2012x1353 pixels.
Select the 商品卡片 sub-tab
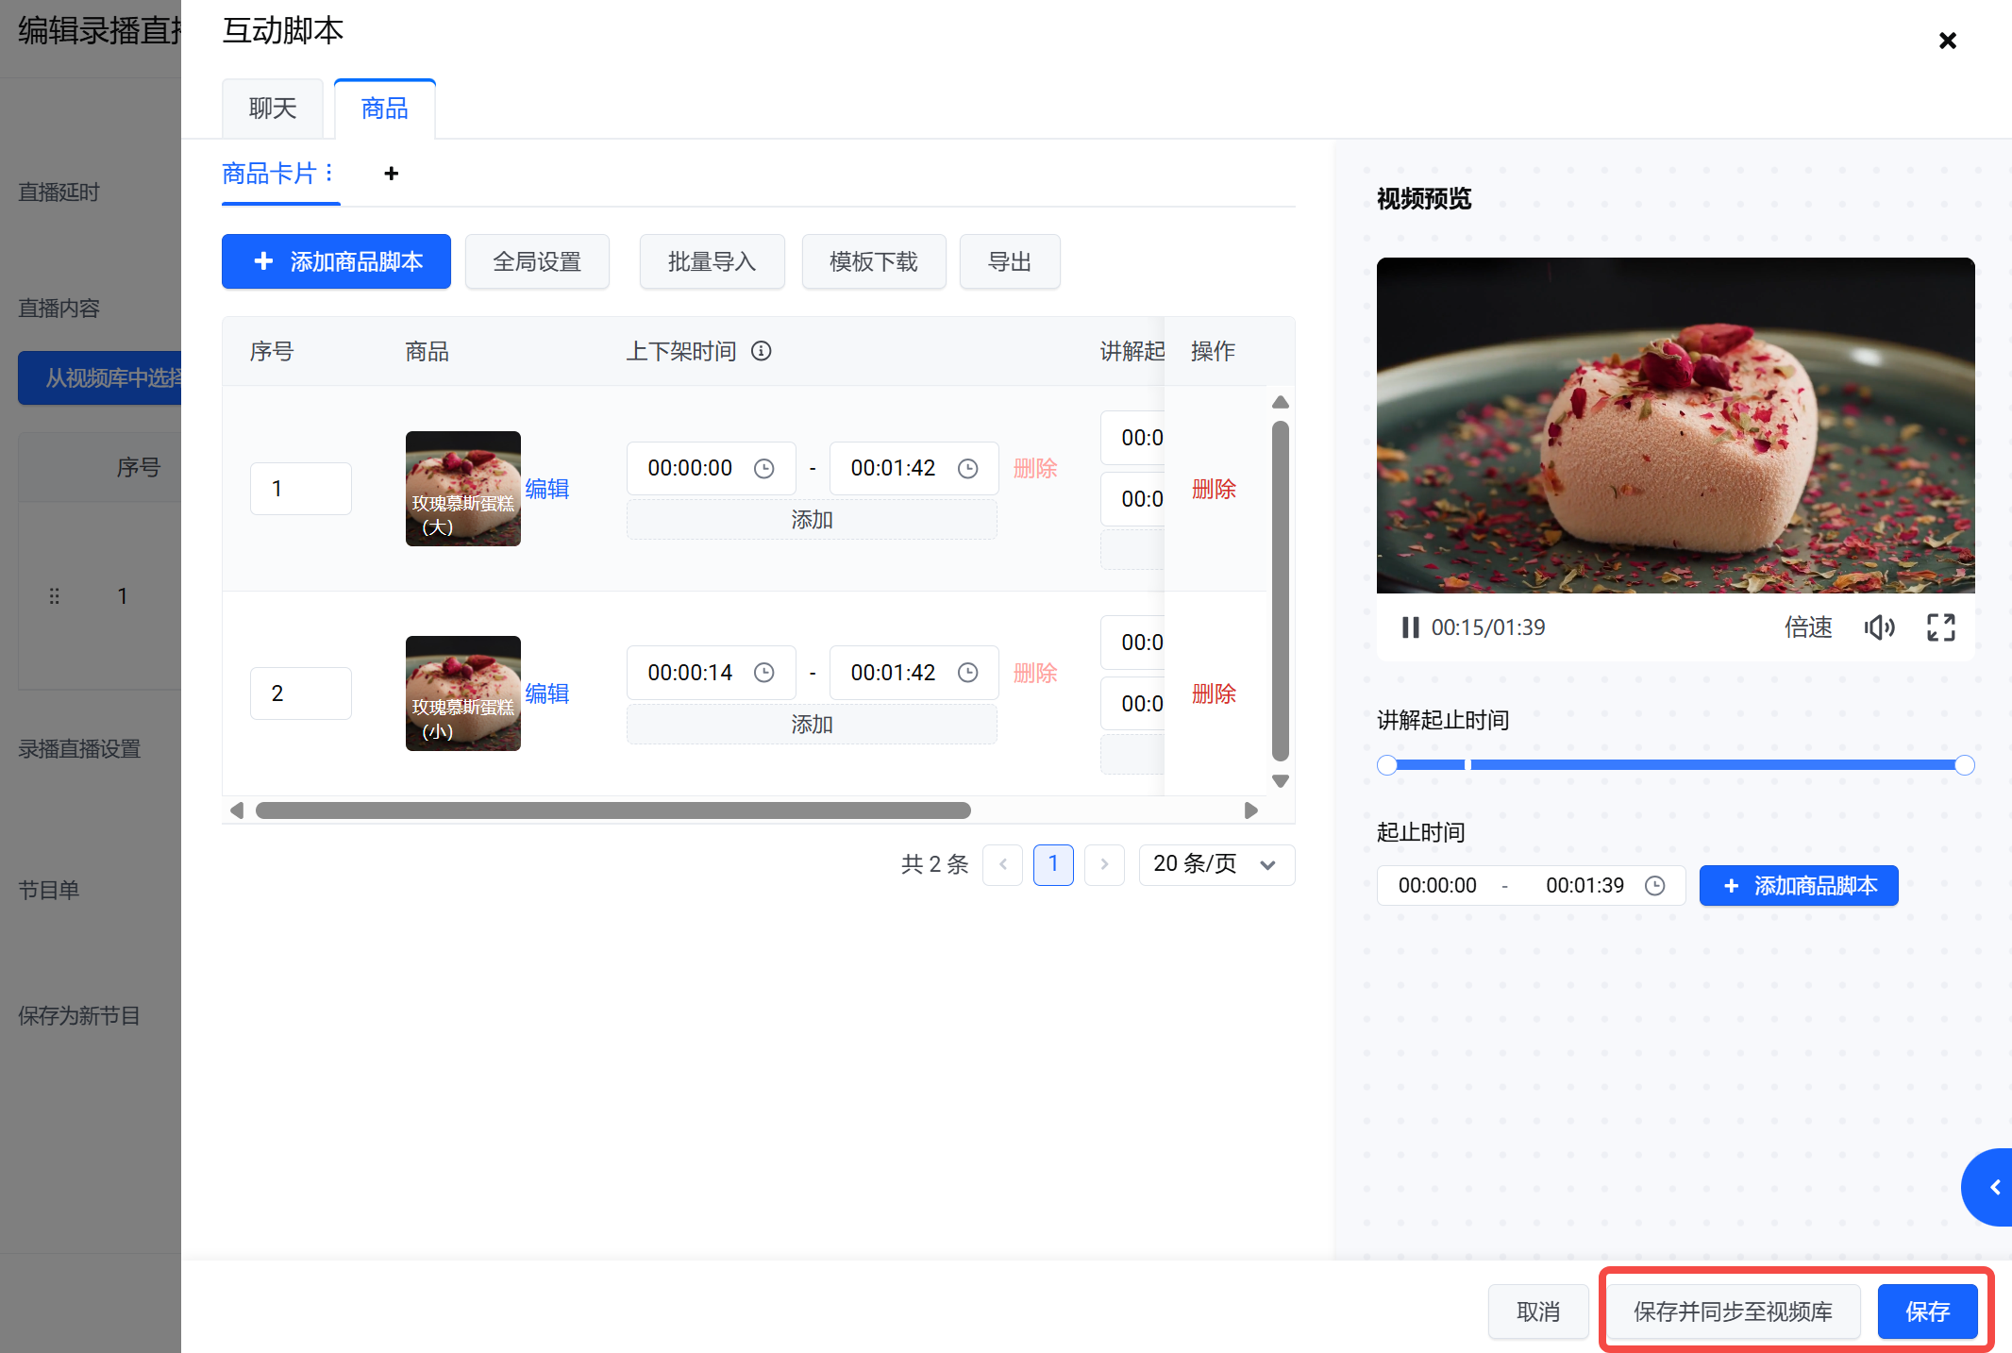[x=269, y=174]
